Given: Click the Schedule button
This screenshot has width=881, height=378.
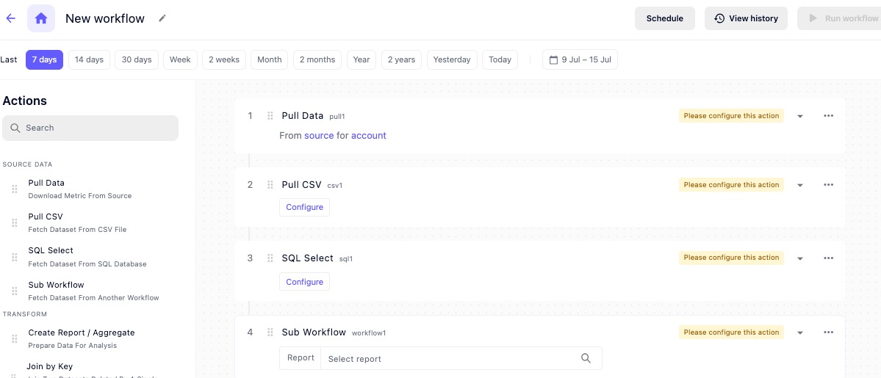Looking at the screenshot, I should [664, 18].
